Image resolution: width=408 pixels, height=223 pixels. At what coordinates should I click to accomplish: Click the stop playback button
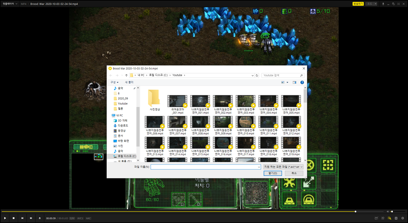click(13, 218)
